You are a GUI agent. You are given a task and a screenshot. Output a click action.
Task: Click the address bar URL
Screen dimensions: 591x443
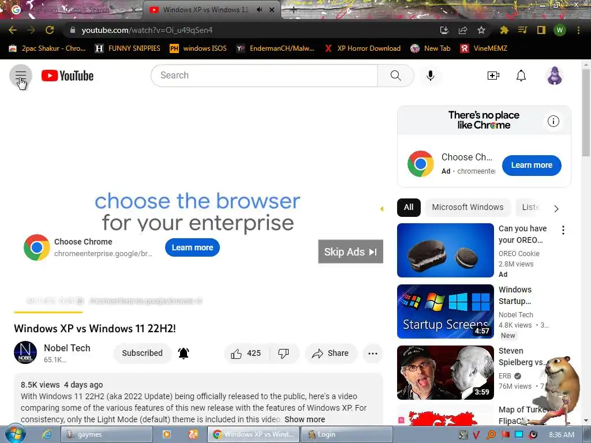click(x=147, y=30)
